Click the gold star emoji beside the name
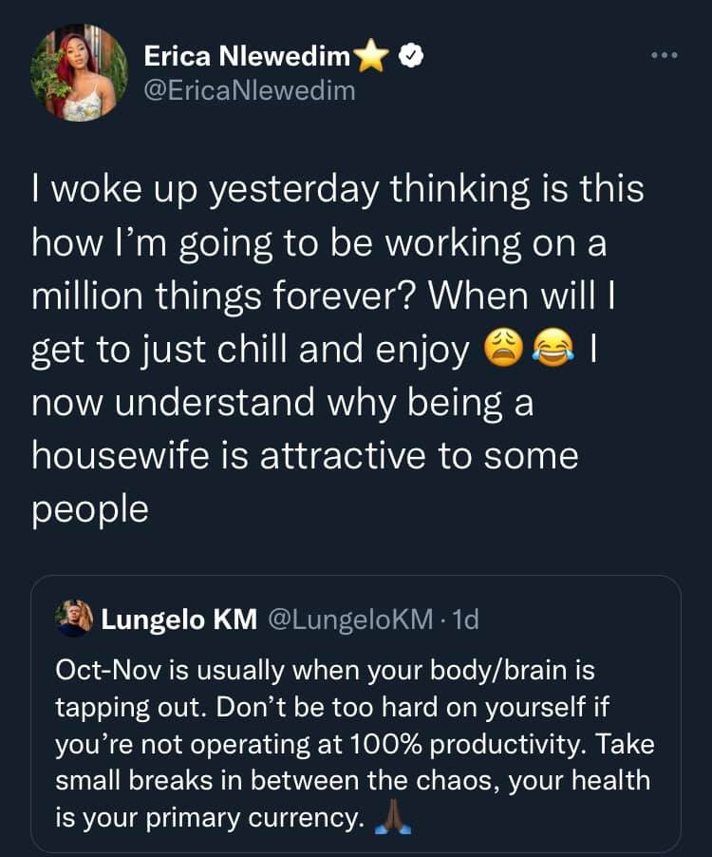The width and height of the screenshot is (712, 857). (372, 56)
